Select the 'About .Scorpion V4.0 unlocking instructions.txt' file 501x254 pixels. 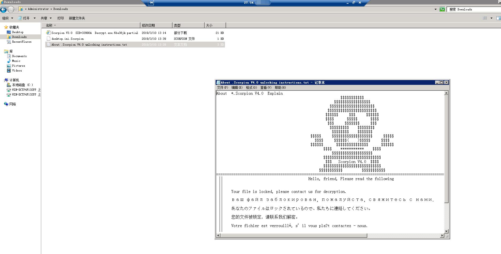[x=135, y=45]
